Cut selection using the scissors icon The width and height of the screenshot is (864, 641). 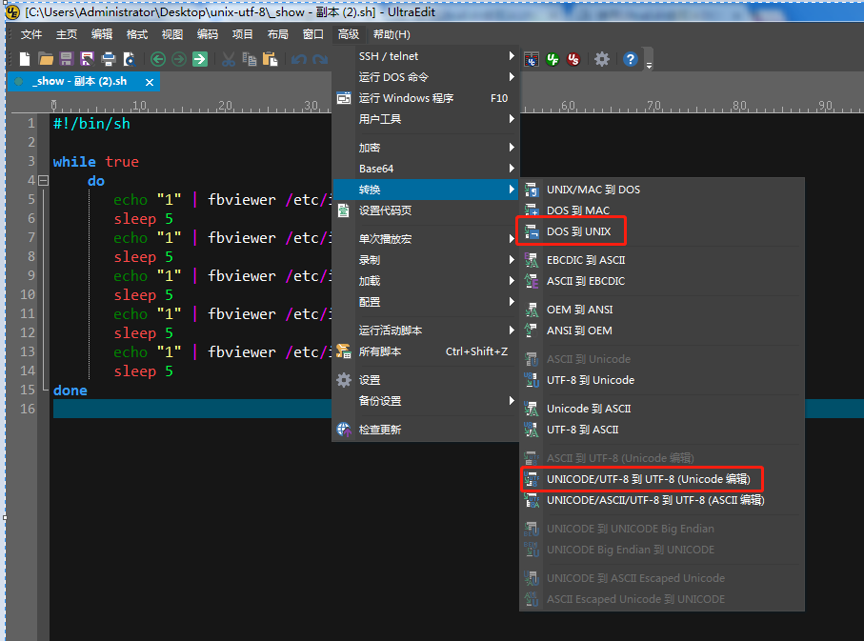pyautogui.click(x=228, y=58)
